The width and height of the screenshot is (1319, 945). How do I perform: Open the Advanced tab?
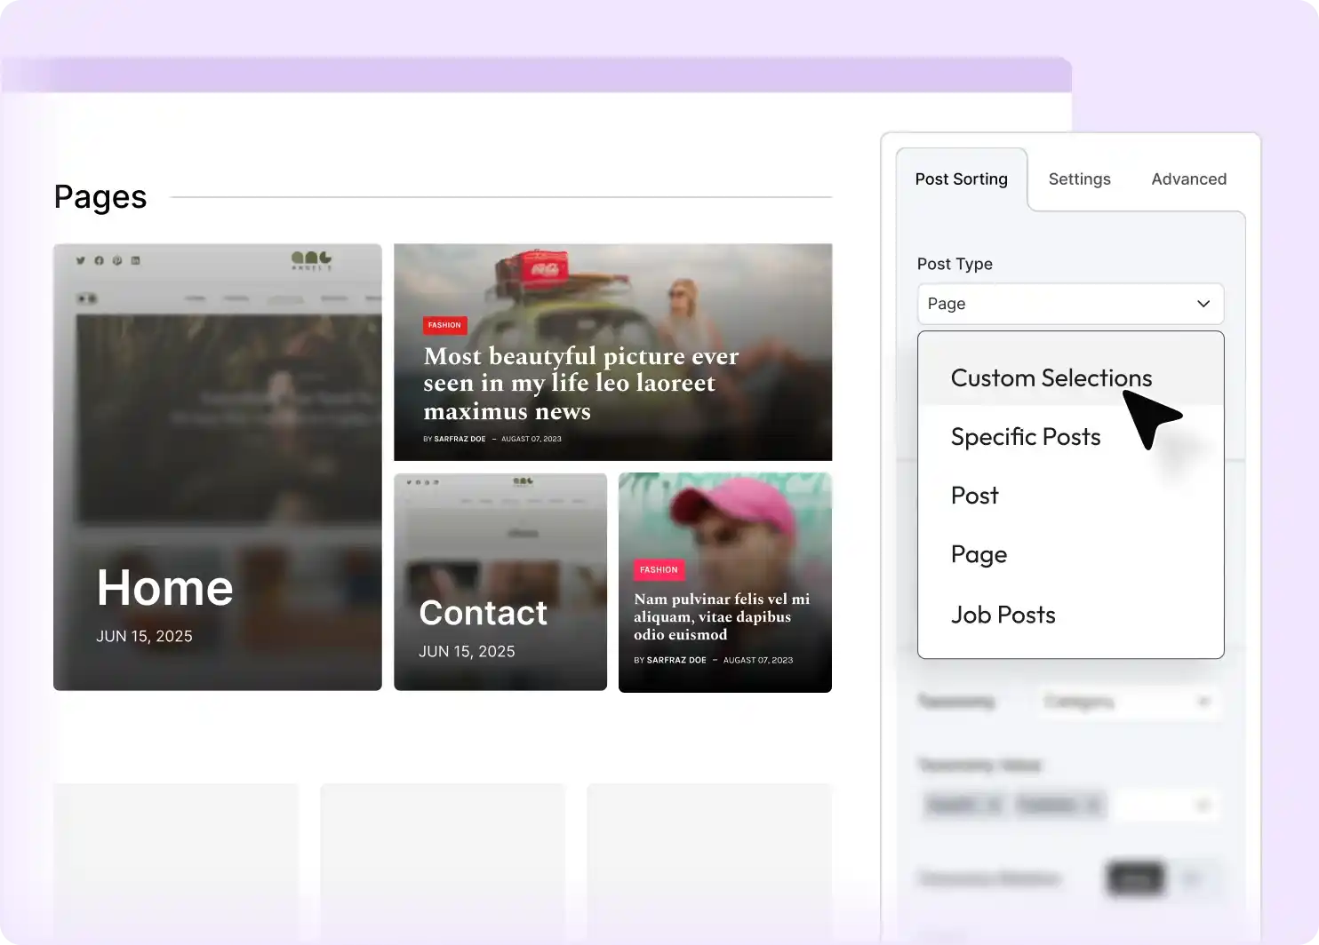tap(1188, 179)
